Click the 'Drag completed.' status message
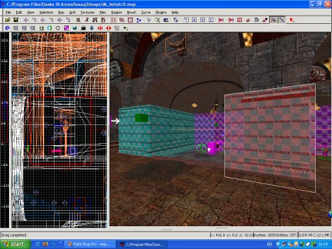The width and height of the screenshot is (332, 249). coord(14,235)
